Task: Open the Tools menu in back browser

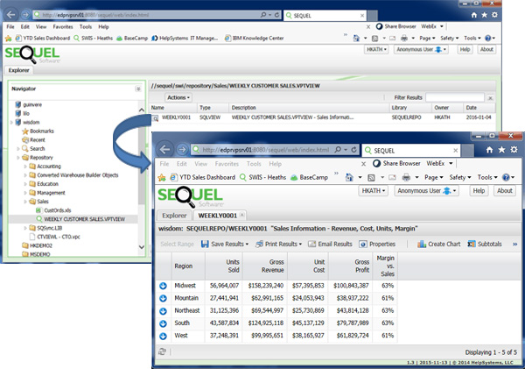Action: coord(86,27)
